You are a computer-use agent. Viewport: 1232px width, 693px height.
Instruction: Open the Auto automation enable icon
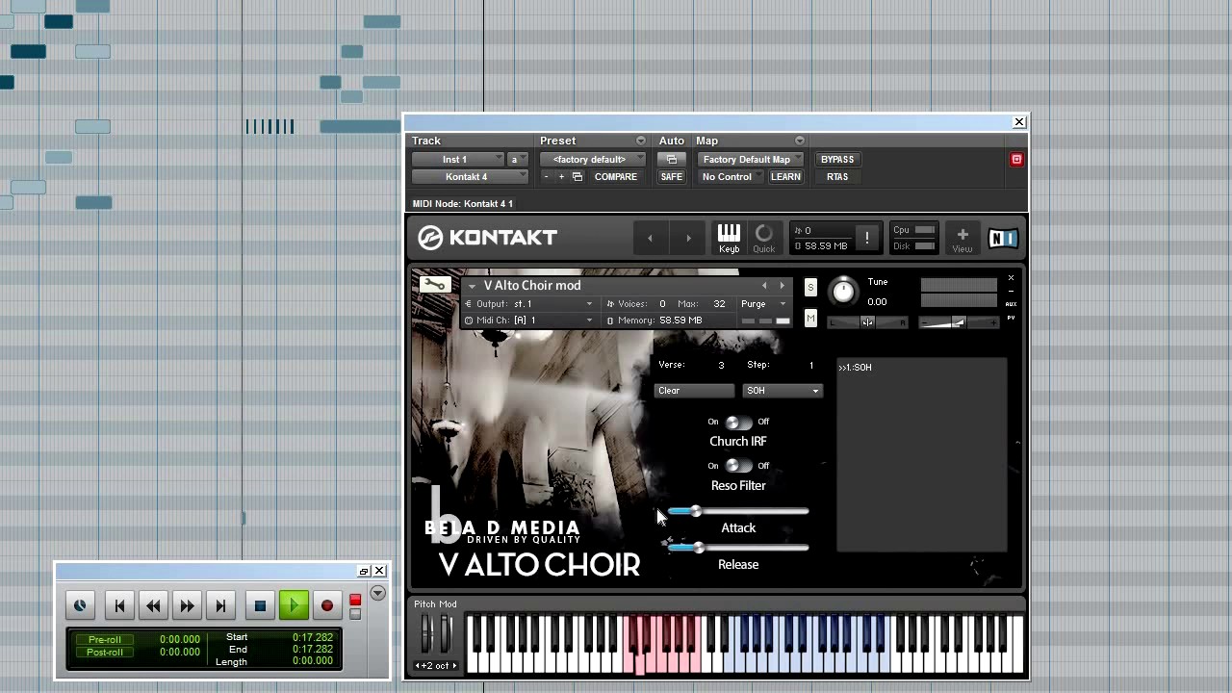click(671, 160)
